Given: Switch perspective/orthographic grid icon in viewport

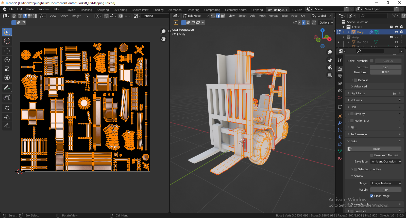Looking at the screenshot, I should (330, 75).
